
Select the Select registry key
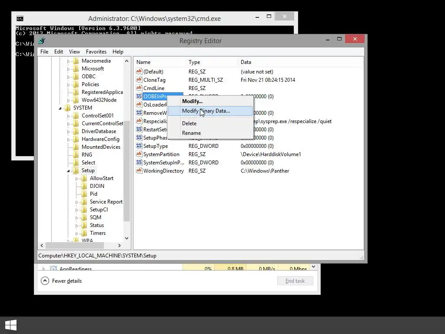[x=88, y=163]
